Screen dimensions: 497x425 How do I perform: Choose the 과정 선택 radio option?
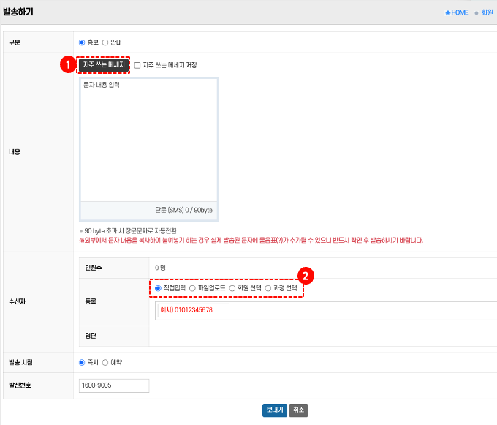268,288
